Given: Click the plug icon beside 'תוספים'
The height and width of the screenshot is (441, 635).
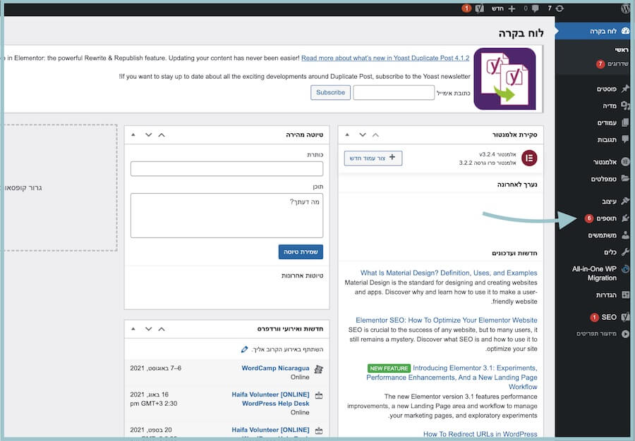Looking at the screenshot, I should pos(625,218).
